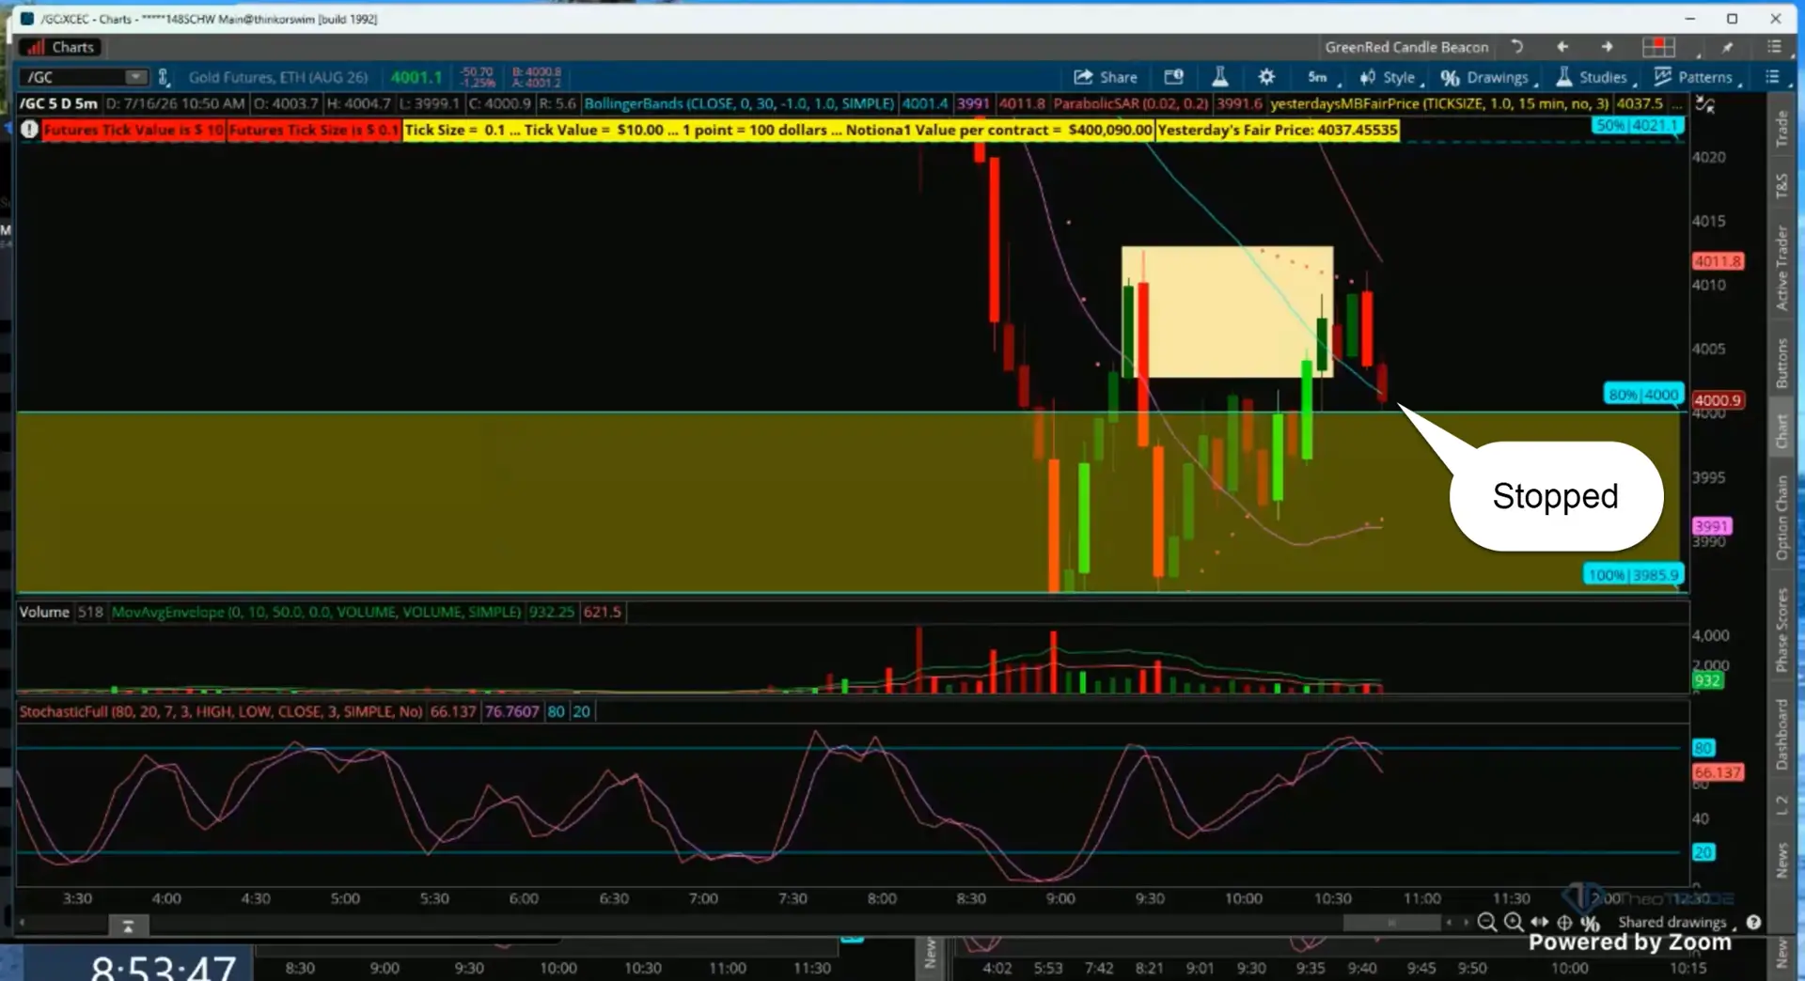Click the Share button
The height and width of the screenshot is (981, 1805).
pos(1106,77)
